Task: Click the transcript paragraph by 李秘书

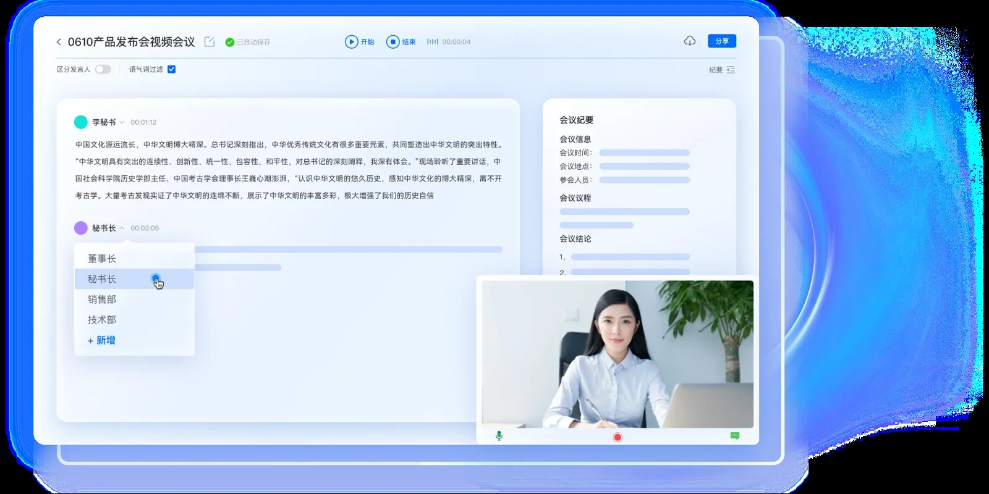Action: 289,170
